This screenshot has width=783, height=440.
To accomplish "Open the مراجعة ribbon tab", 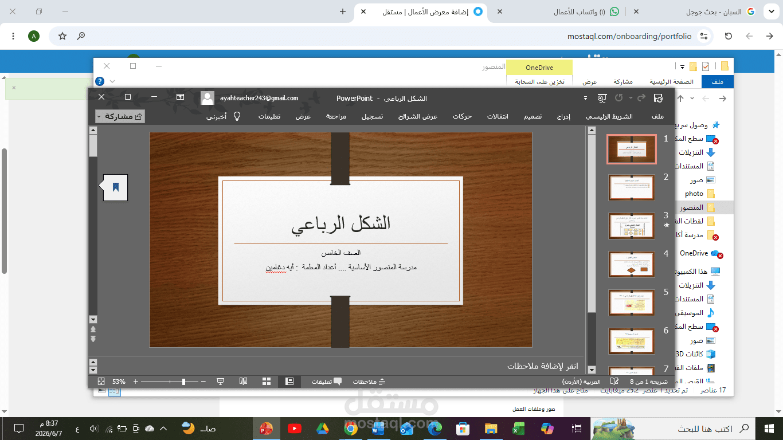I will 336,116.
